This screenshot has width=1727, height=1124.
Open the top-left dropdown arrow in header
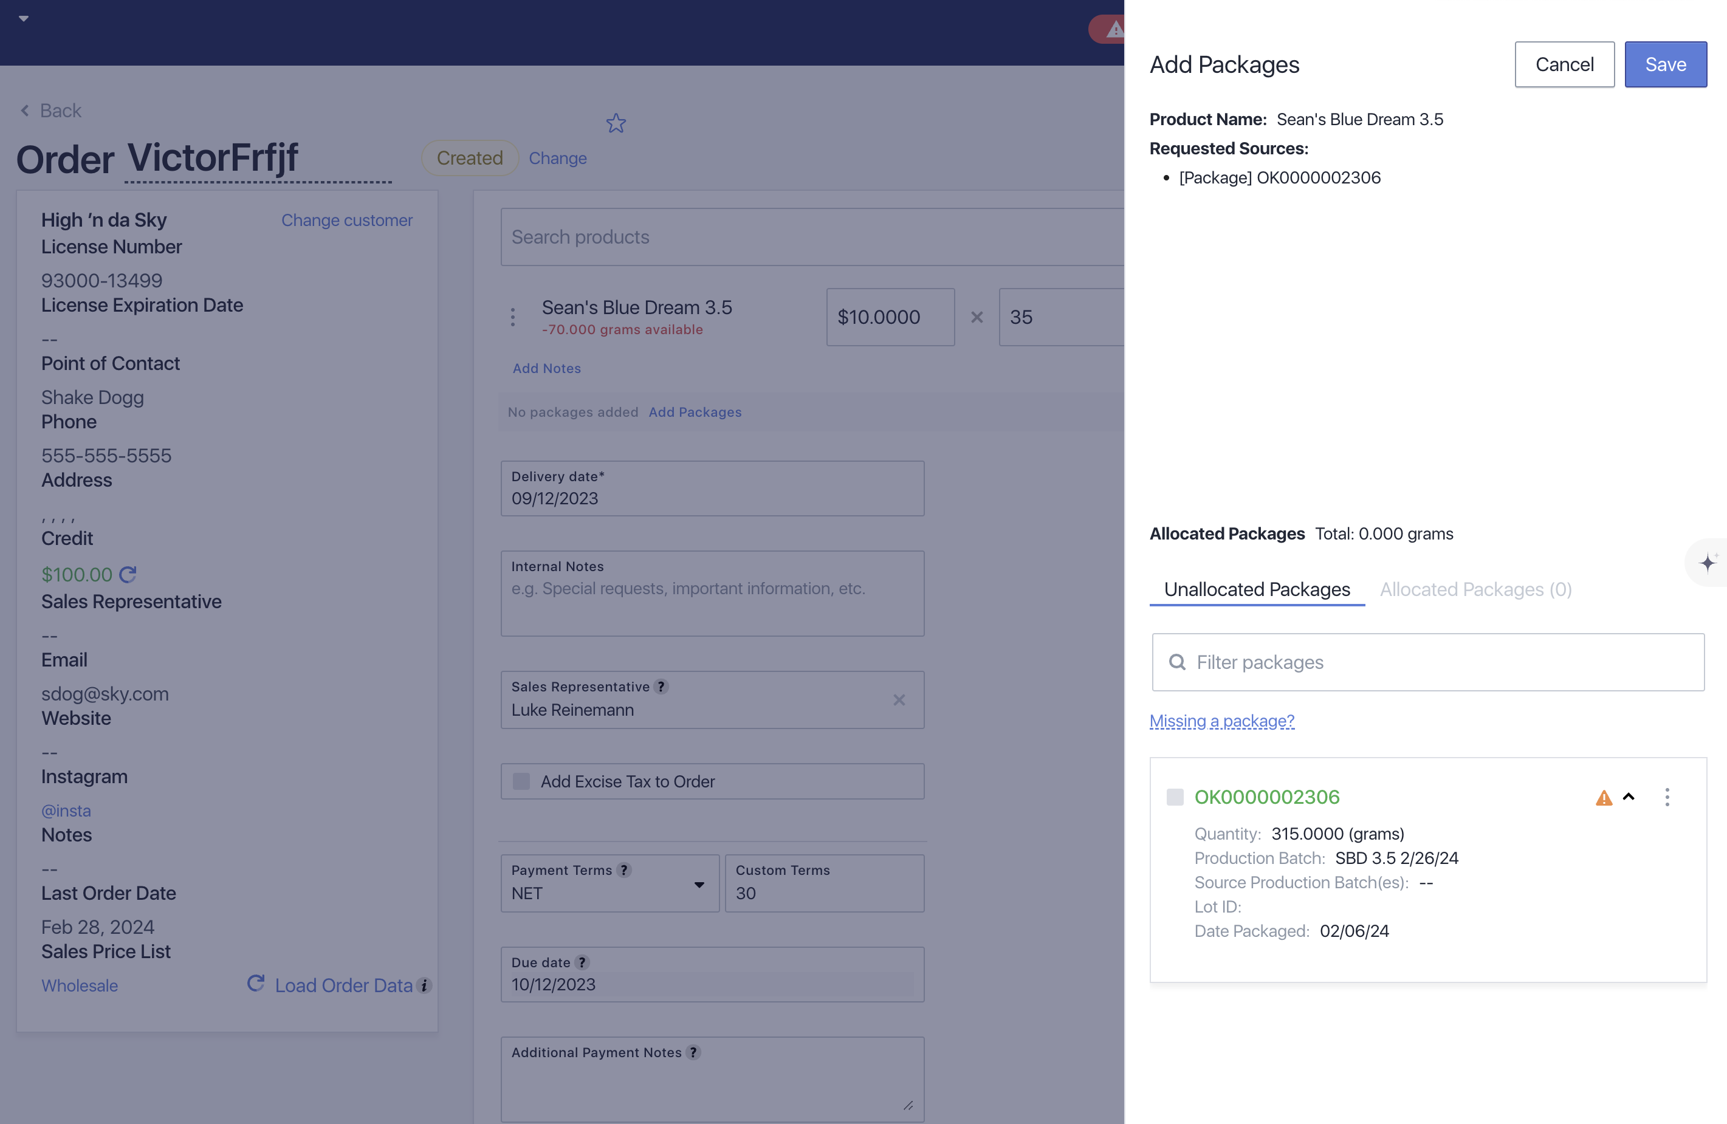point(23,18)
